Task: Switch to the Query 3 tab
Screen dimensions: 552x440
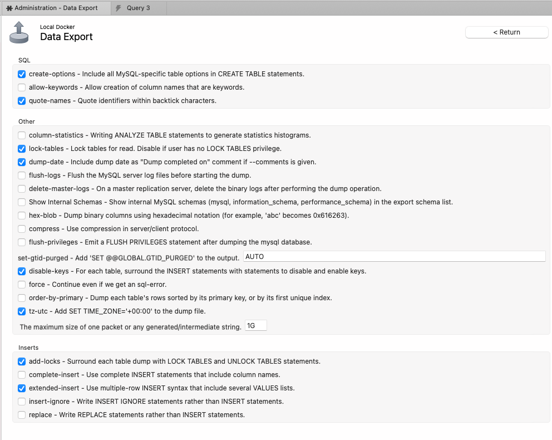Action: (138, 8)
